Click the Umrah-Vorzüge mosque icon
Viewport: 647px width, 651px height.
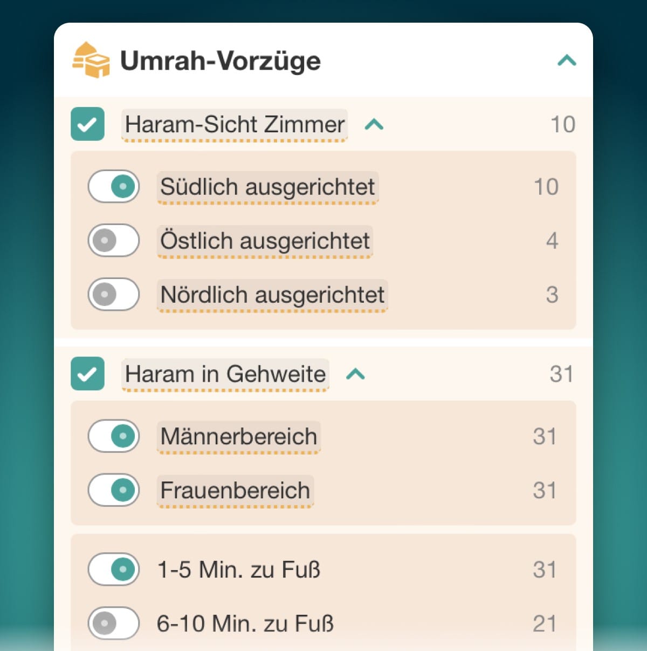(x=91, y=60)
